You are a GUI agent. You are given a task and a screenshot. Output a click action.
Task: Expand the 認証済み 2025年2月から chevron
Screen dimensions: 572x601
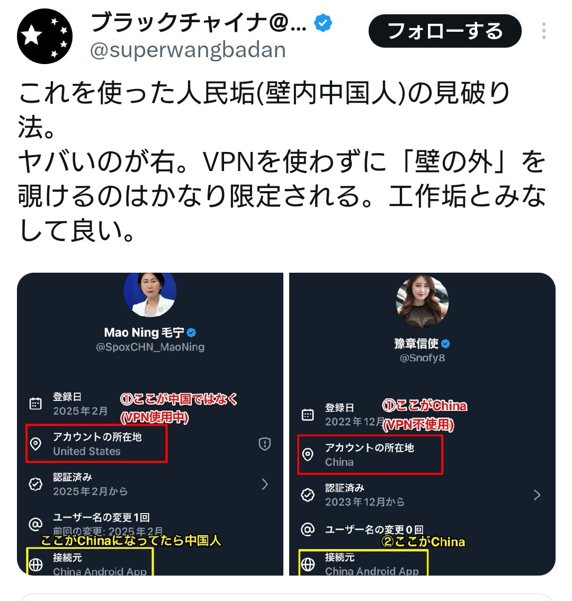pyautogui.click(x=265, y=484)
